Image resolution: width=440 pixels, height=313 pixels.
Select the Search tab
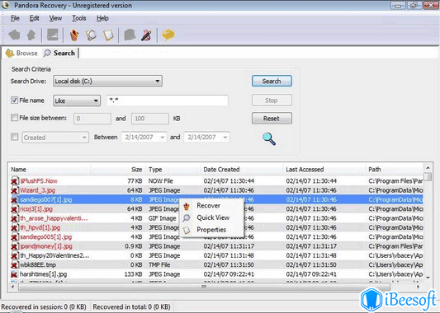click(x=59, y=53)
